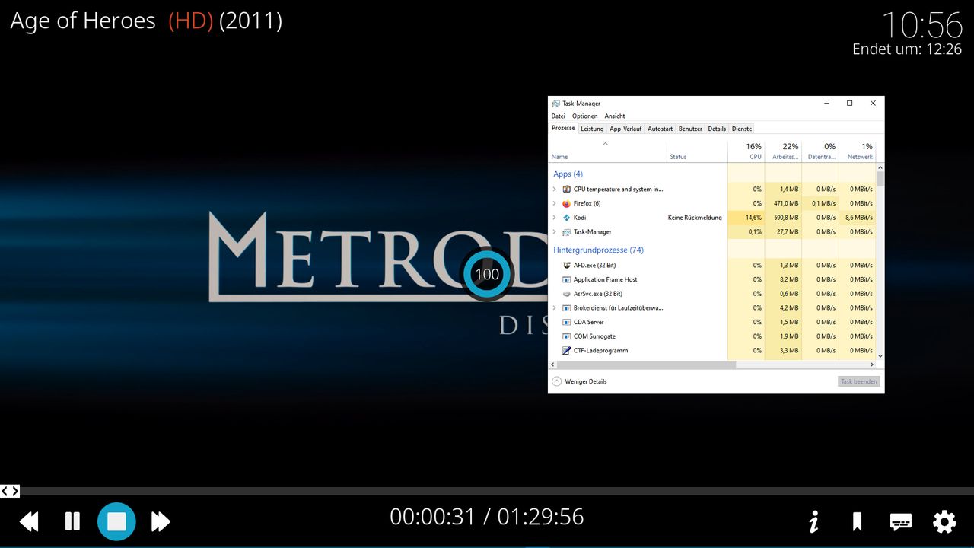Click the Brokerdienst process icon
974x548 pixels.
[566, 307]
